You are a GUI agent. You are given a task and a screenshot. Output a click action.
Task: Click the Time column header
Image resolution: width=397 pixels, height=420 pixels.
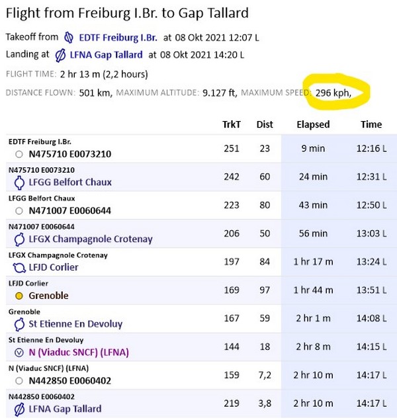371,124
